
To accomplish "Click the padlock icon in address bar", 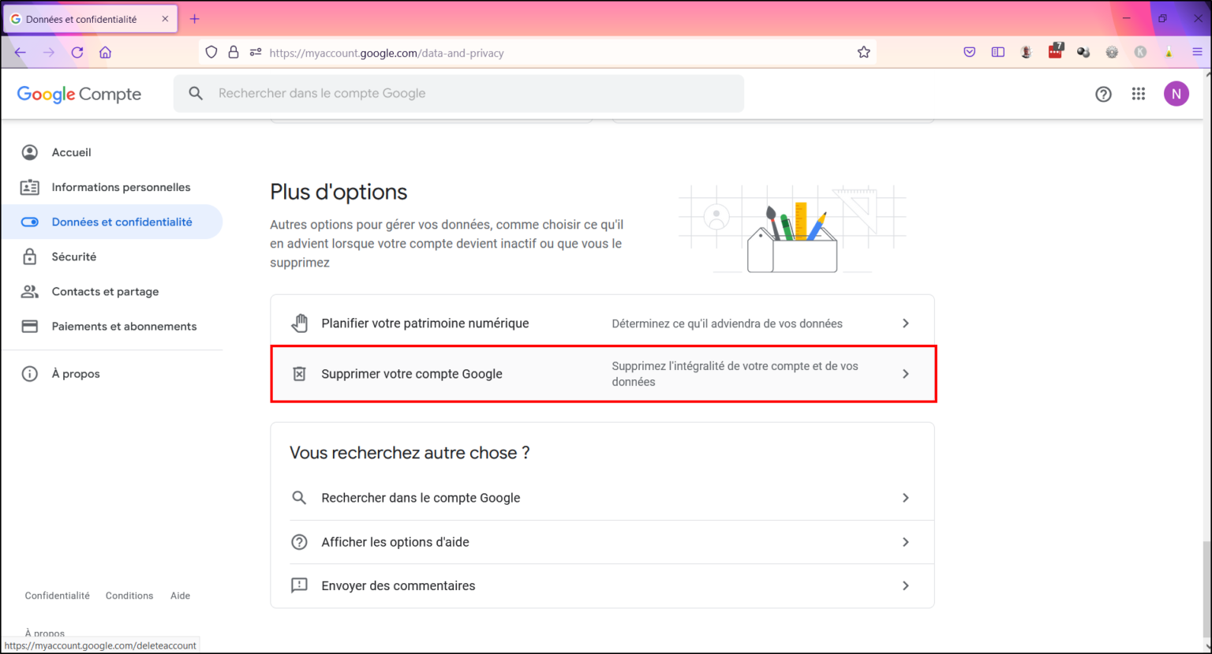I will tap(234, 51).
